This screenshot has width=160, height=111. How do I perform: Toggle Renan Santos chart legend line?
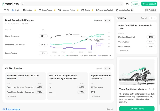point(103,56)
